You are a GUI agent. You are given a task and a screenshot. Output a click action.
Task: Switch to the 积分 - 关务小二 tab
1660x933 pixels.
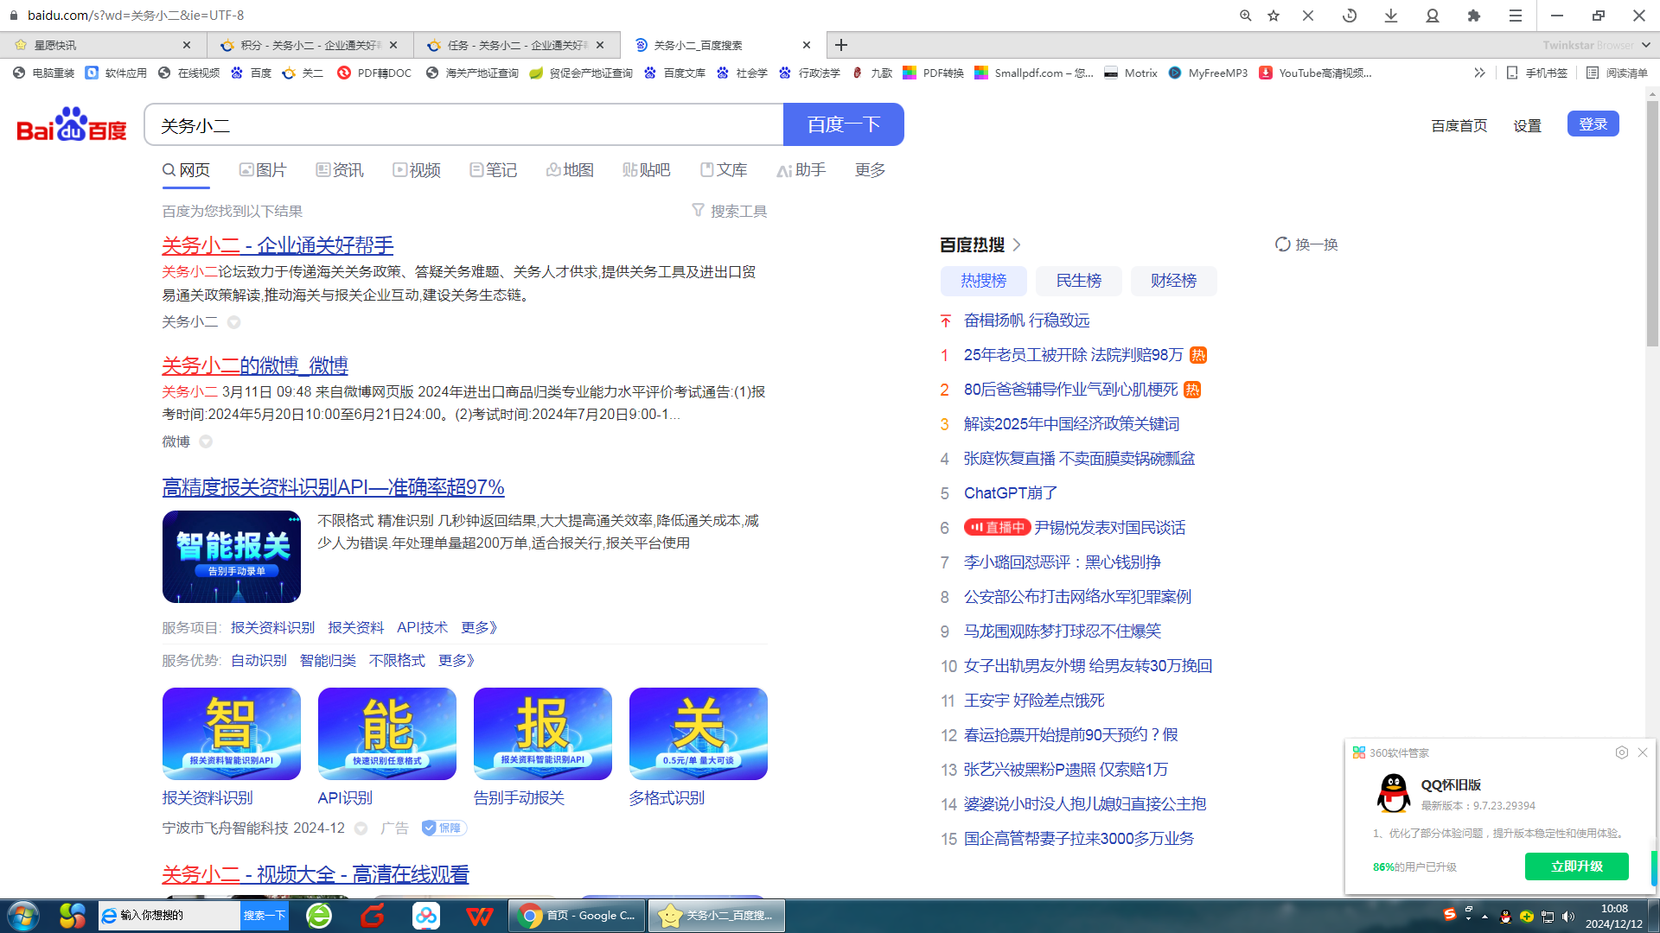tap(310, 45)
